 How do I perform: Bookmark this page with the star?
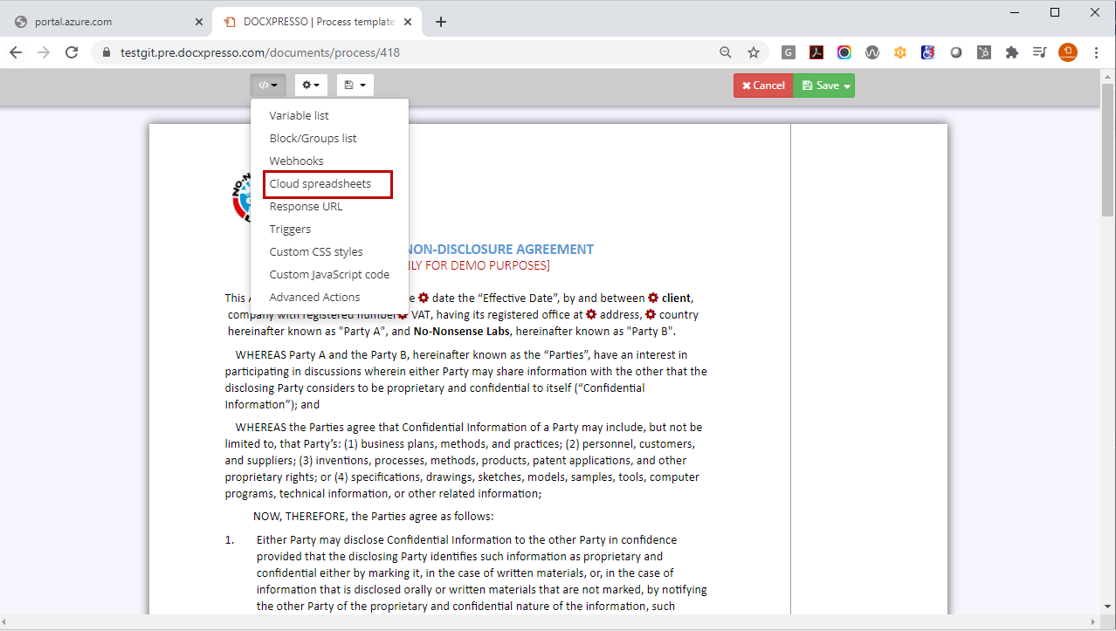click(x=754, y=52)
